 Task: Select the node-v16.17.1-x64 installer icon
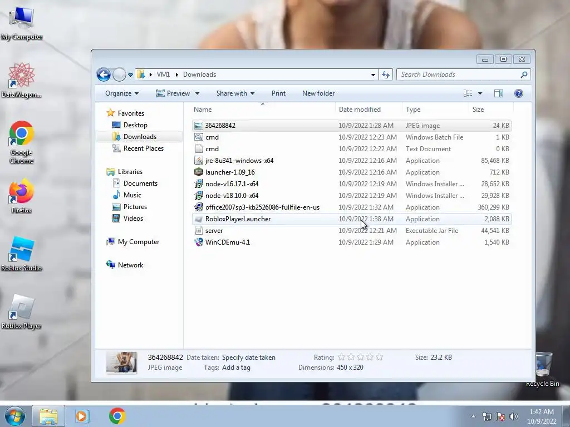[199, 183]
